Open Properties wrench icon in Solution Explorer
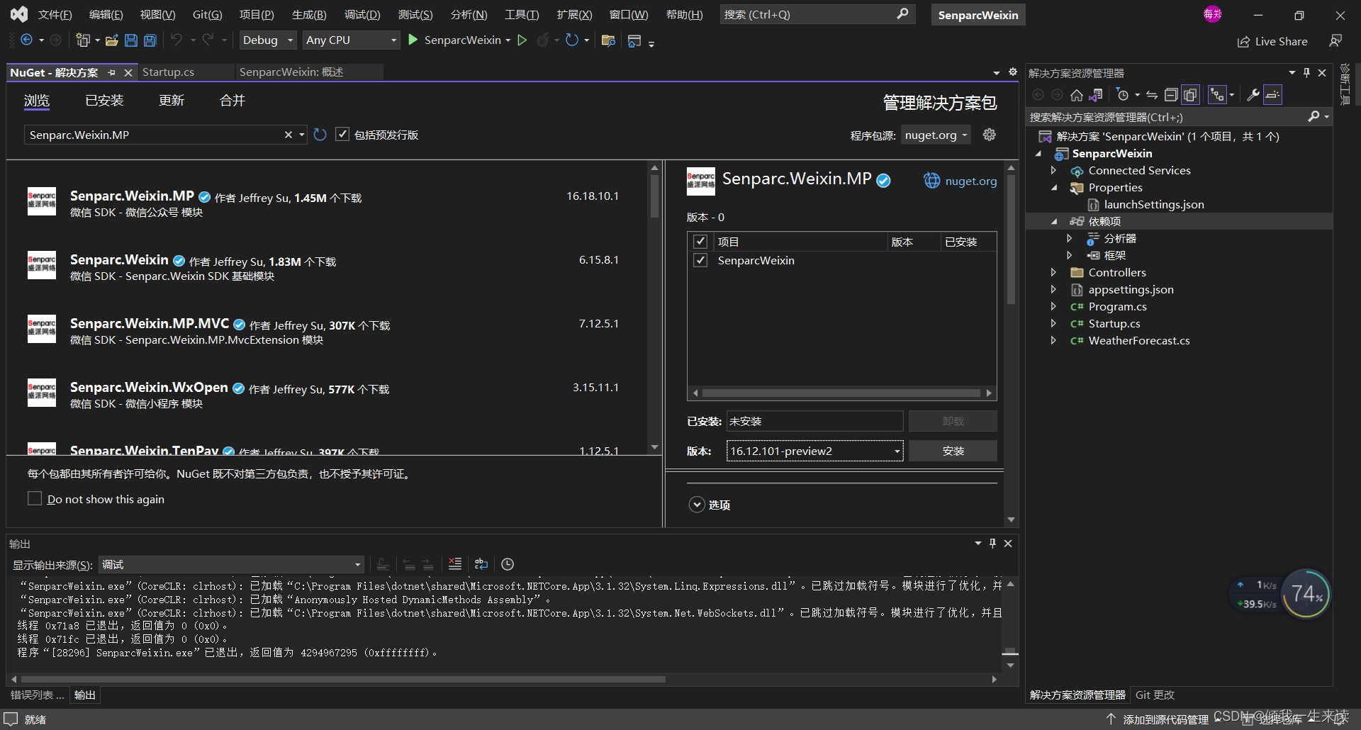Image resolution: width=1361 pixels, height=730 pixels. (x=1253, y=95)
